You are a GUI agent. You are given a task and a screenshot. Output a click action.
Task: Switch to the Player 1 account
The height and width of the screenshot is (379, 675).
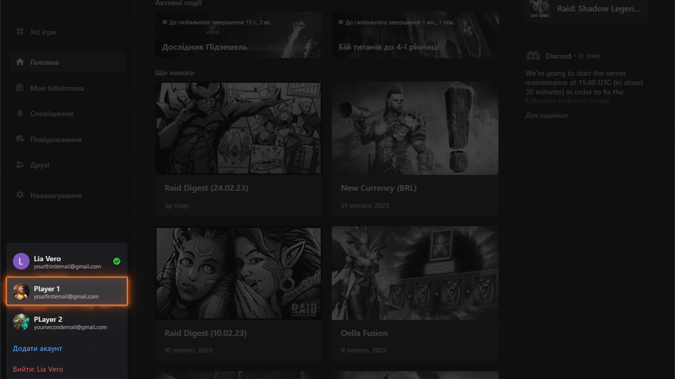66,292
